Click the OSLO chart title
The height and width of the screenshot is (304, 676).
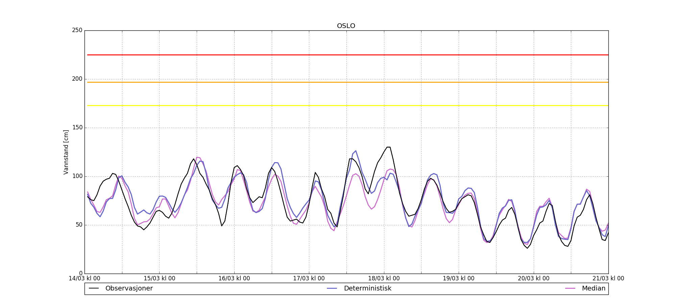(x=346, y=26)
